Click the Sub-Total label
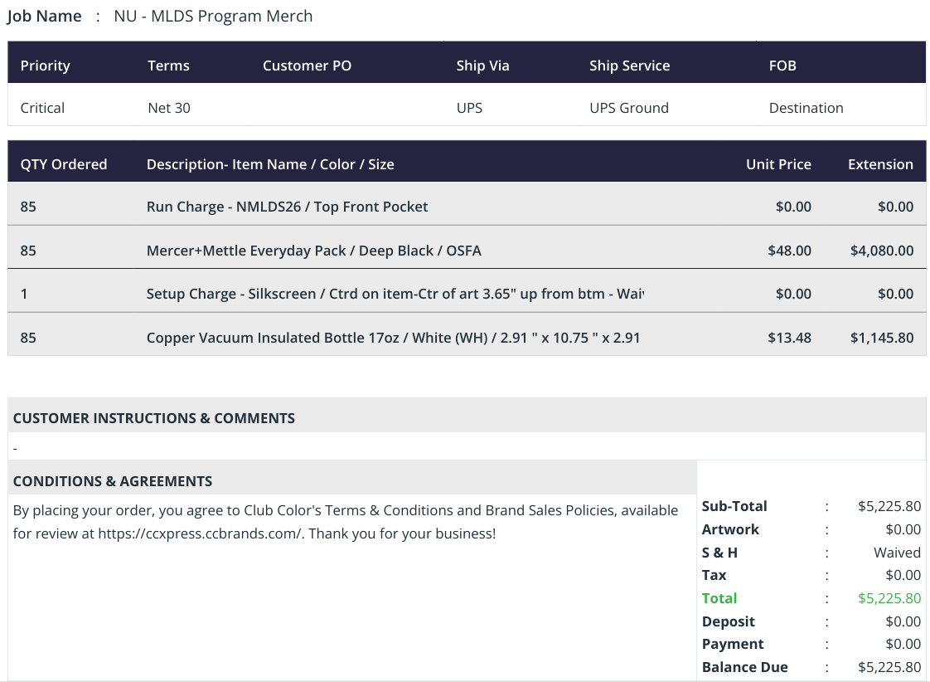This screenshot has width=930, height=682. 734,506
